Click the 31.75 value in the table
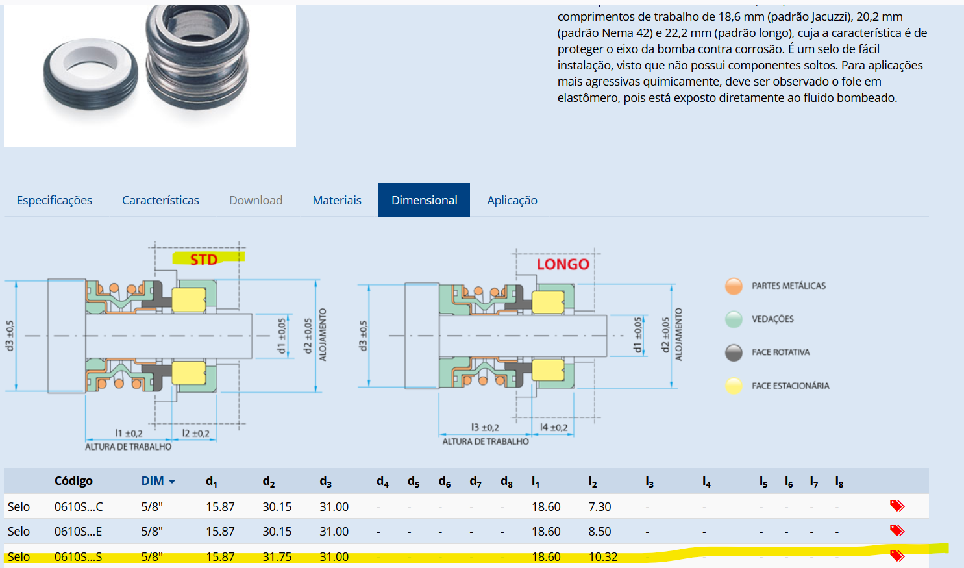Viewport: 964px width, 568px height. tap(277, 556)
